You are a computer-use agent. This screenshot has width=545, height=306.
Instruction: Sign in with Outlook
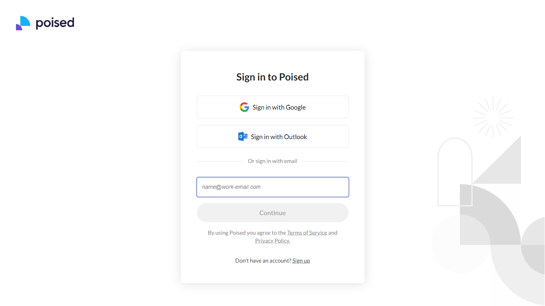coord(272,137)
